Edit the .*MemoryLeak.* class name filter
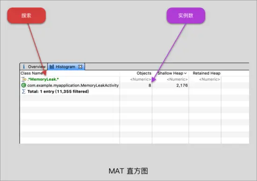257x181 pixels. click(x=43, y=79)
